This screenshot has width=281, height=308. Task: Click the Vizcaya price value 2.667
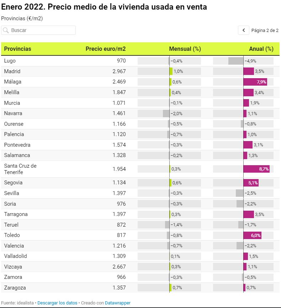(119, 267)
